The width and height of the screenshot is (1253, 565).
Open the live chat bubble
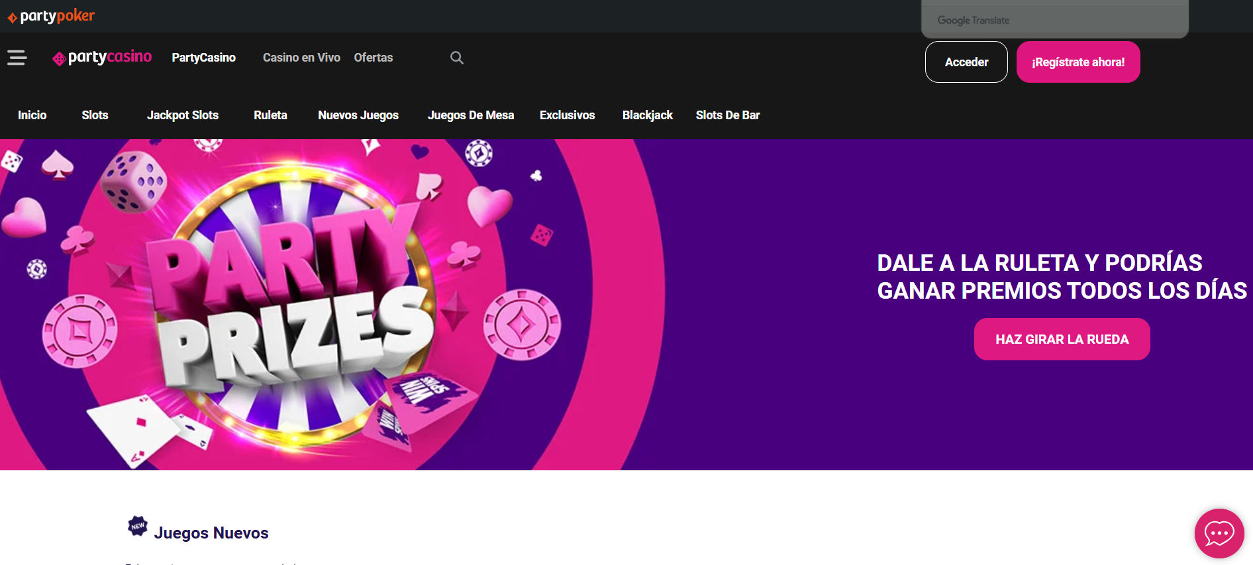coord(1219,533)
